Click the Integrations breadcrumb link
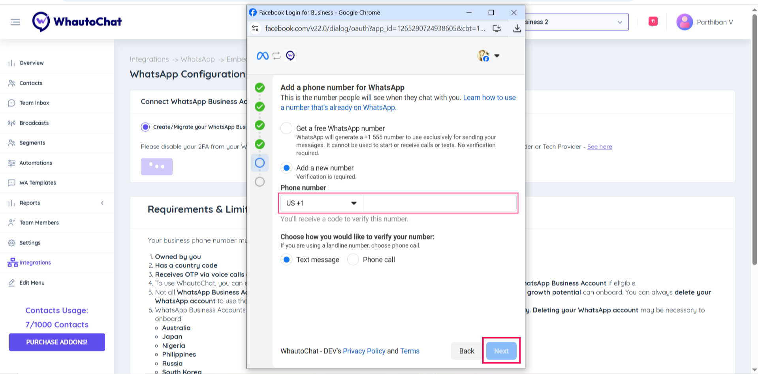Viewport: 758px width, 374px height. (149, 59)
